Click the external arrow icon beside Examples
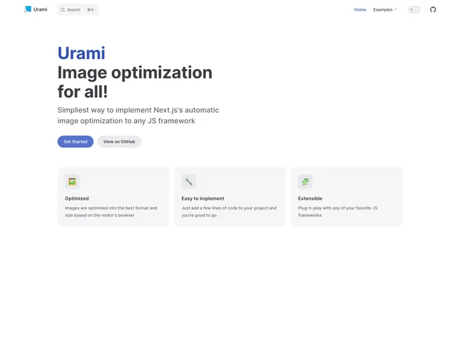The width and height of the screenshot is (460, 343). (x=395, y=9)
